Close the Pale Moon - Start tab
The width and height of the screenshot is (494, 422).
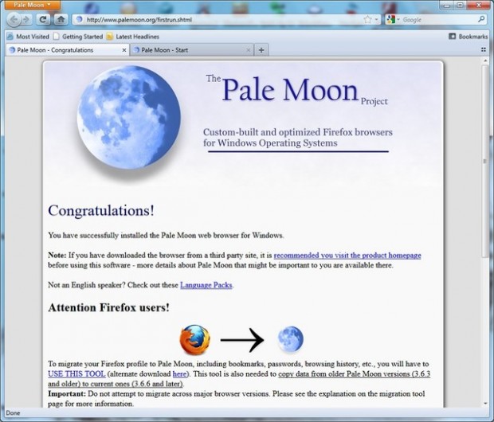(x=249, y=50)
